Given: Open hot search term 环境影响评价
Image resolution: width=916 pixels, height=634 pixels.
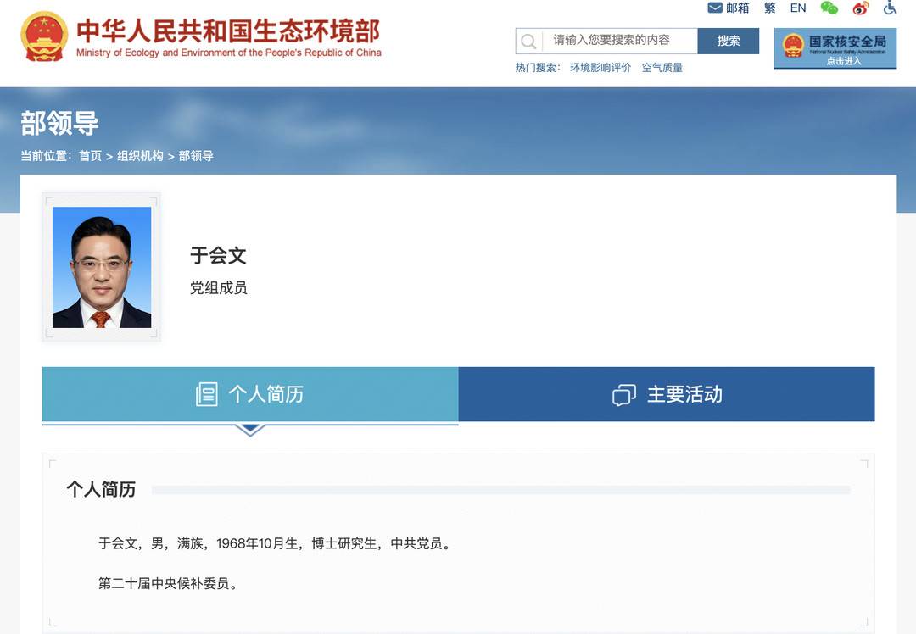Looking at the screenshot, I should pyautogui.click(x=600, y=68).
